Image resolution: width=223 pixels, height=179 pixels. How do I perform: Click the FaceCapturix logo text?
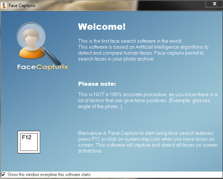43,67
